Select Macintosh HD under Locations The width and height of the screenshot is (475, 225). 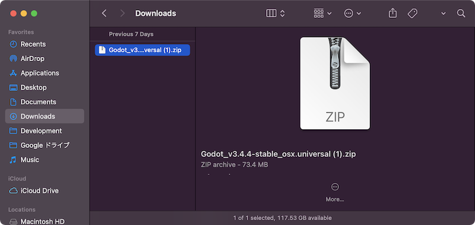point(45,221)
